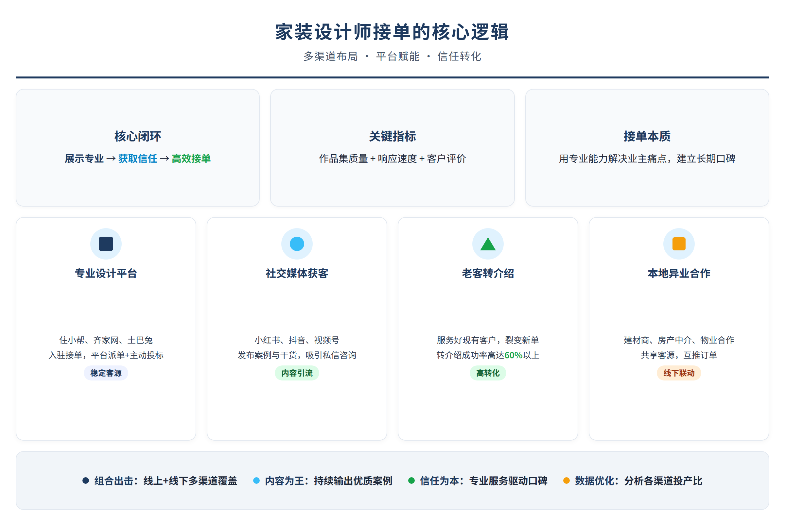Click the text 展示专业
Screen dimensions: 785x523
84,159
